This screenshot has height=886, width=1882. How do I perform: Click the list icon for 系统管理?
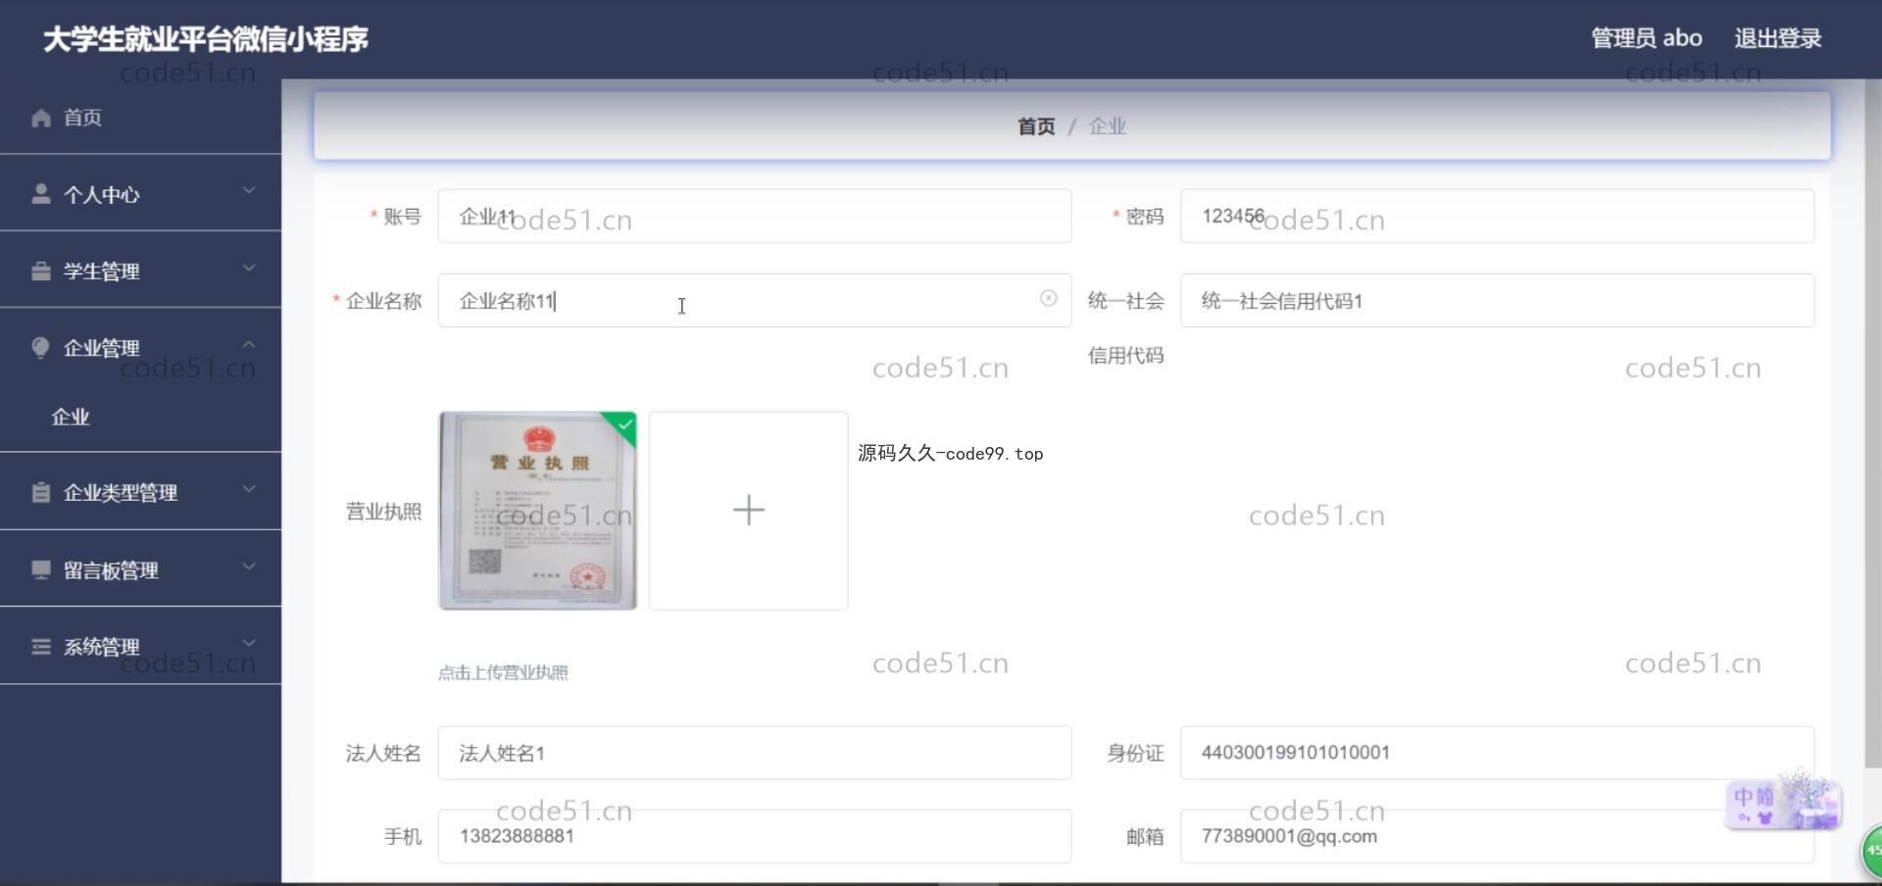[40, 646]
